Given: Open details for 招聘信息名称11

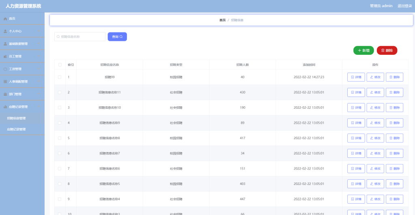Looking at the screenshot, I should (x=356, y=92).
